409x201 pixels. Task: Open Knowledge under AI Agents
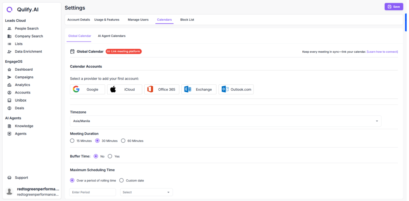[24, 126]
